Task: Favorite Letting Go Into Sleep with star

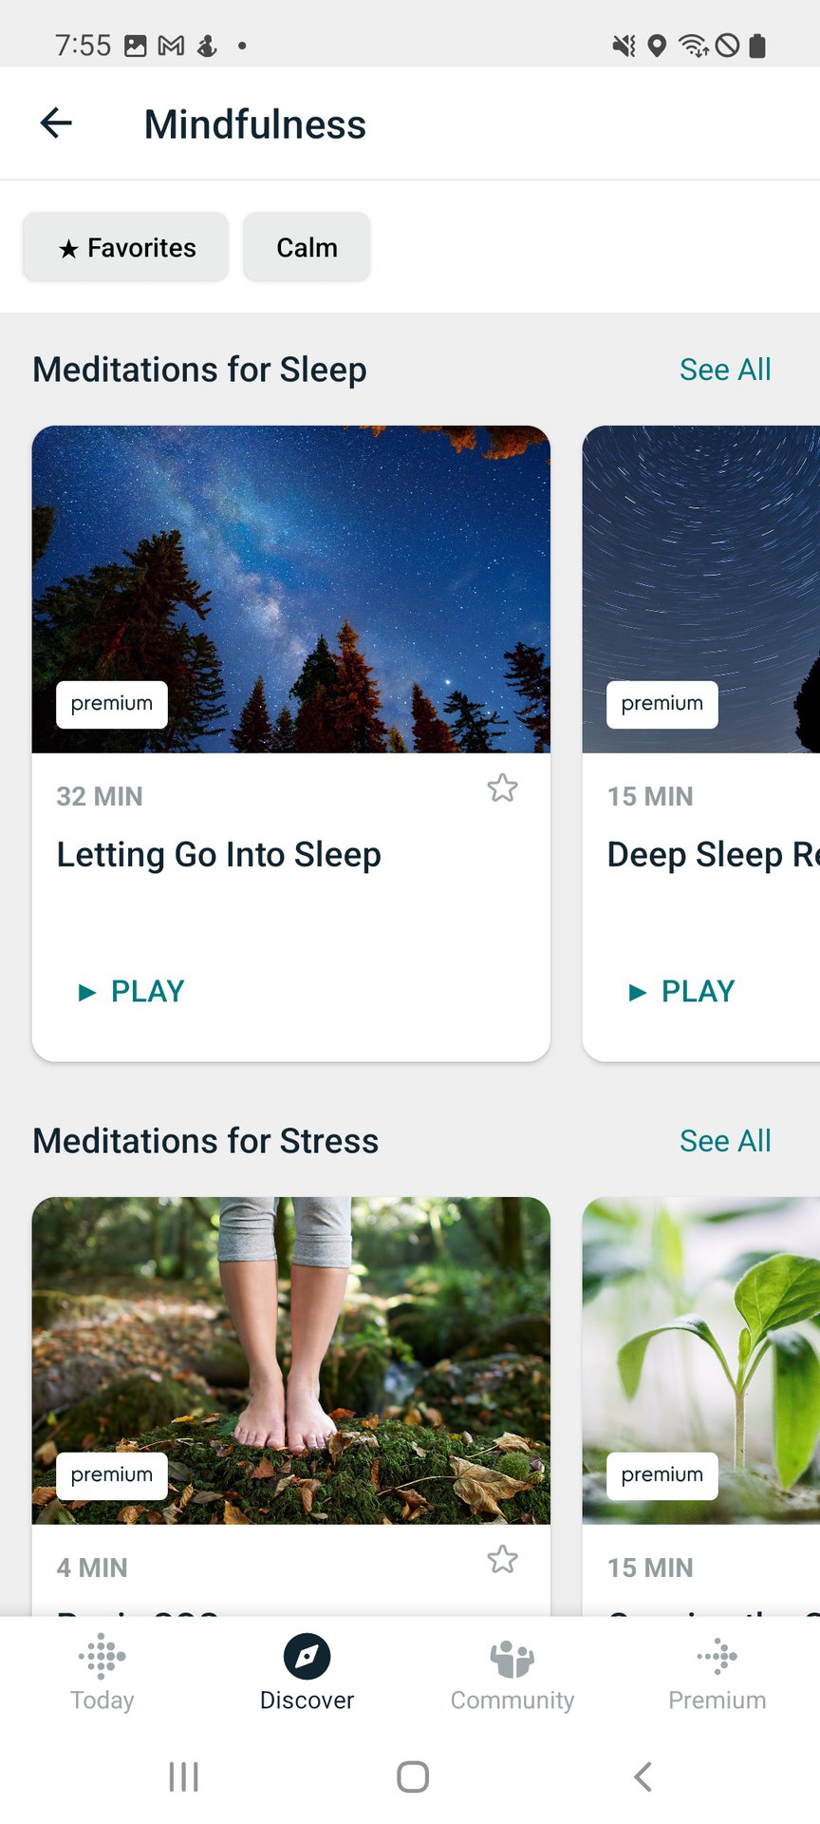Action: (502, 788)
